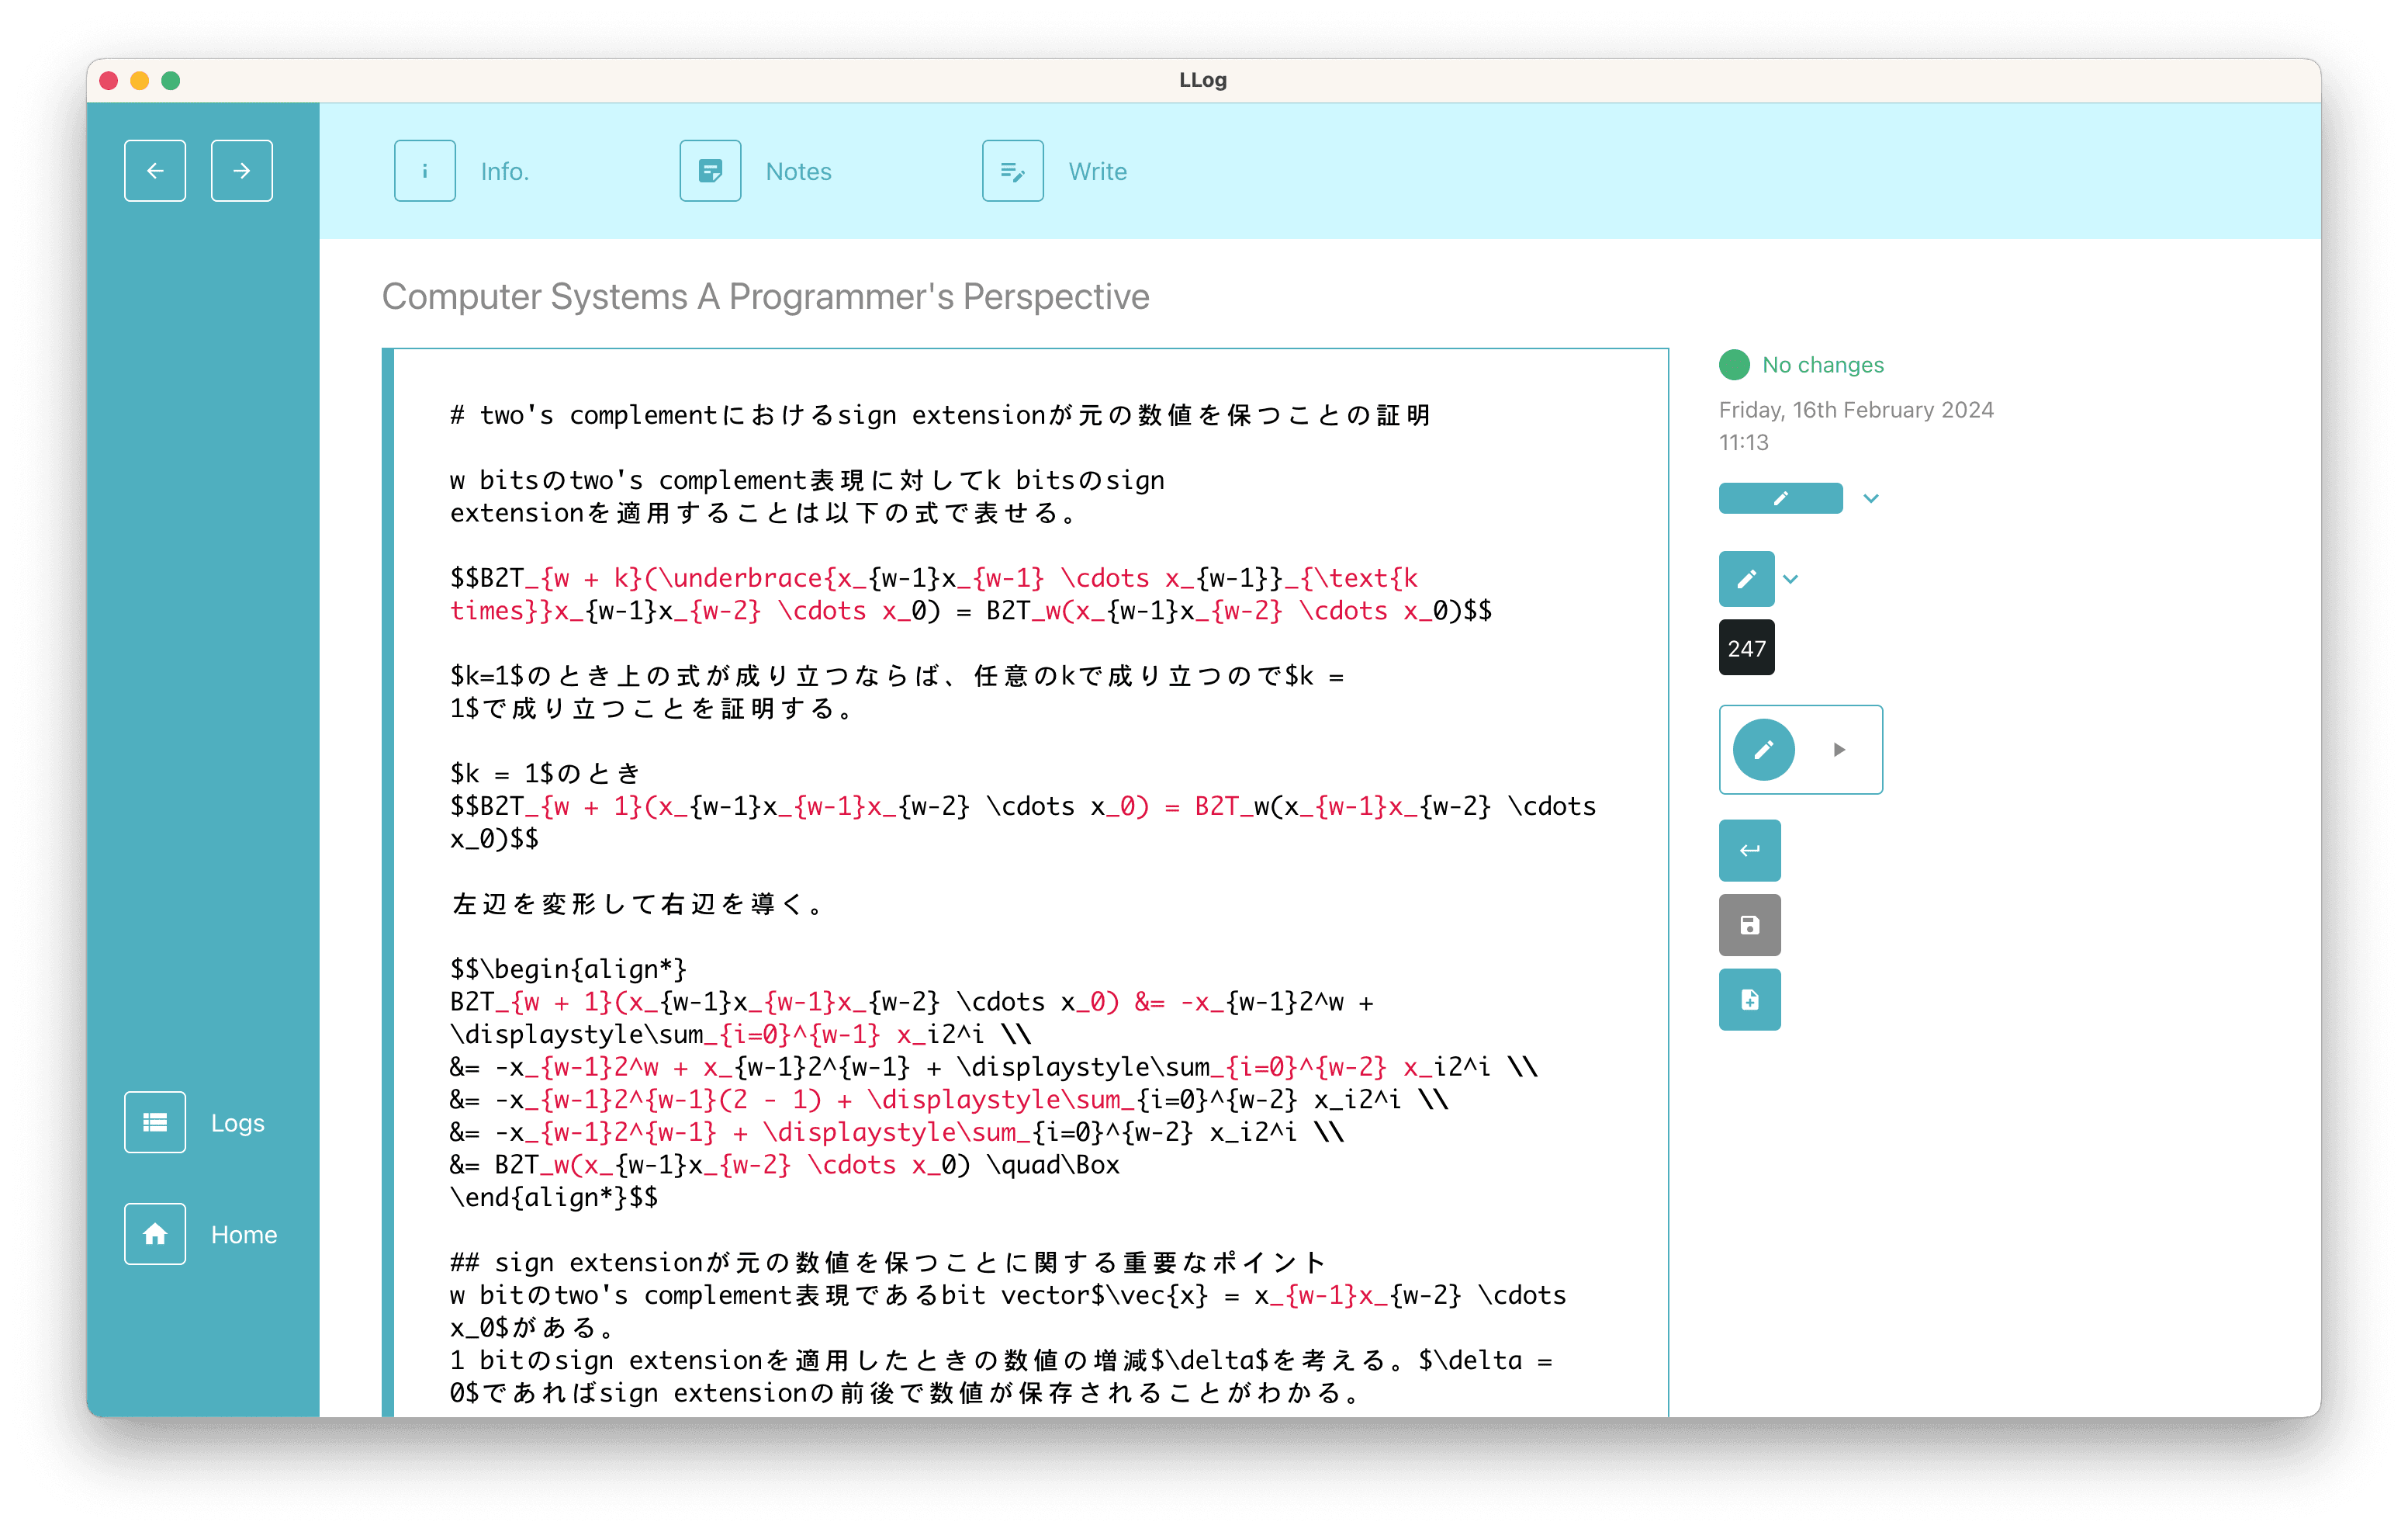Image resolution: width=2408 pixels, height=1532 pixels.
Task: Toggle the green No changes status indicator
Action: (x=1734, y=364)
